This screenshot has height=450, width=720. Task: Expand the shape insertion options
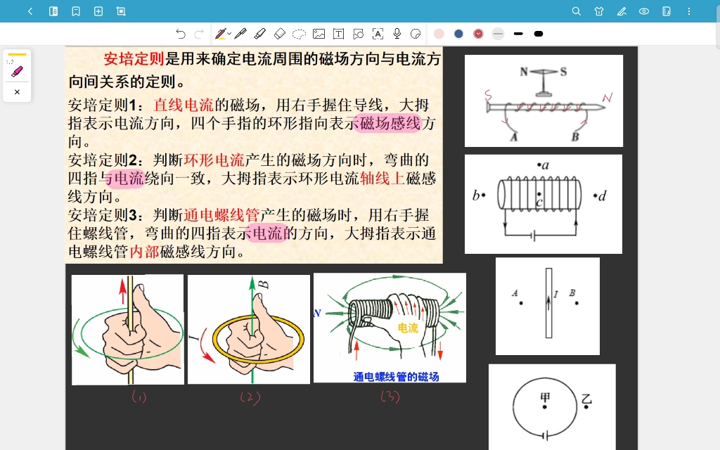(x=359, y=33)
